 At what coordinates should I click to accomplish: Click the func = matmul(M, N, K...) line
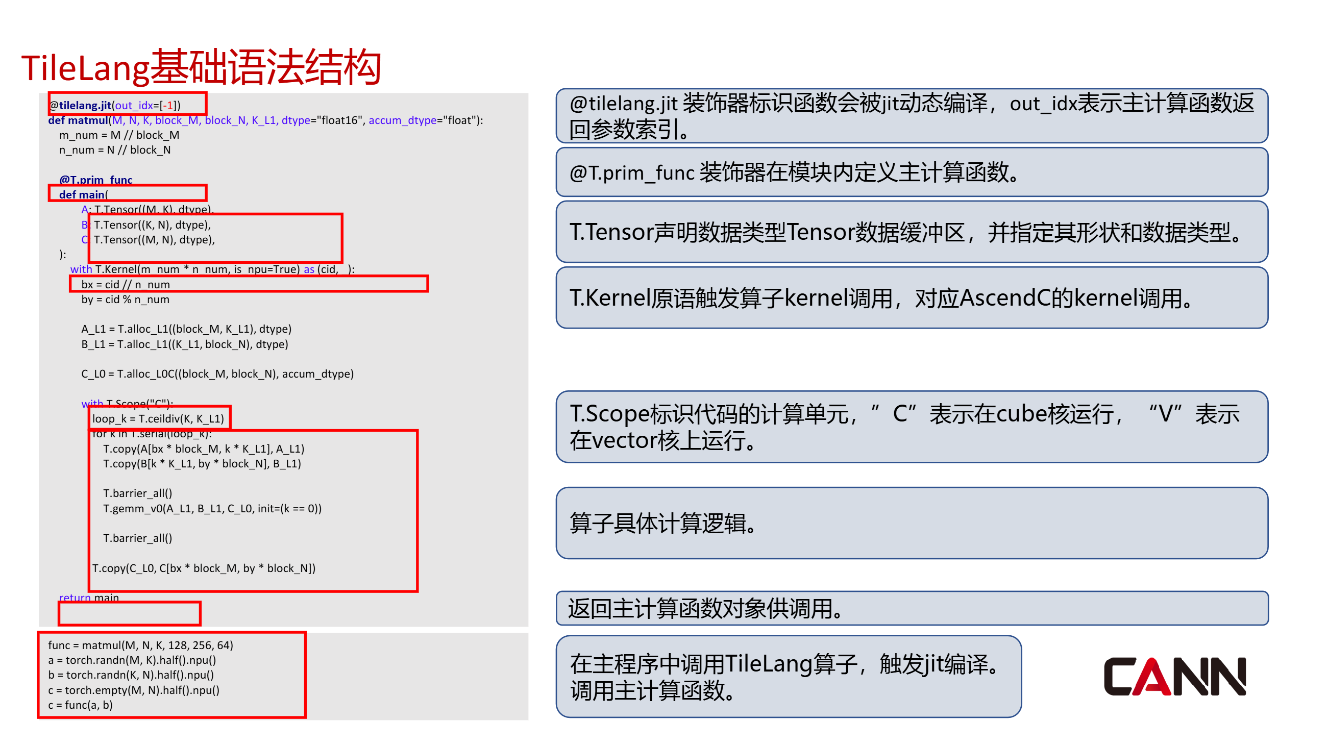pyautogui.click(x=141, y=645)
